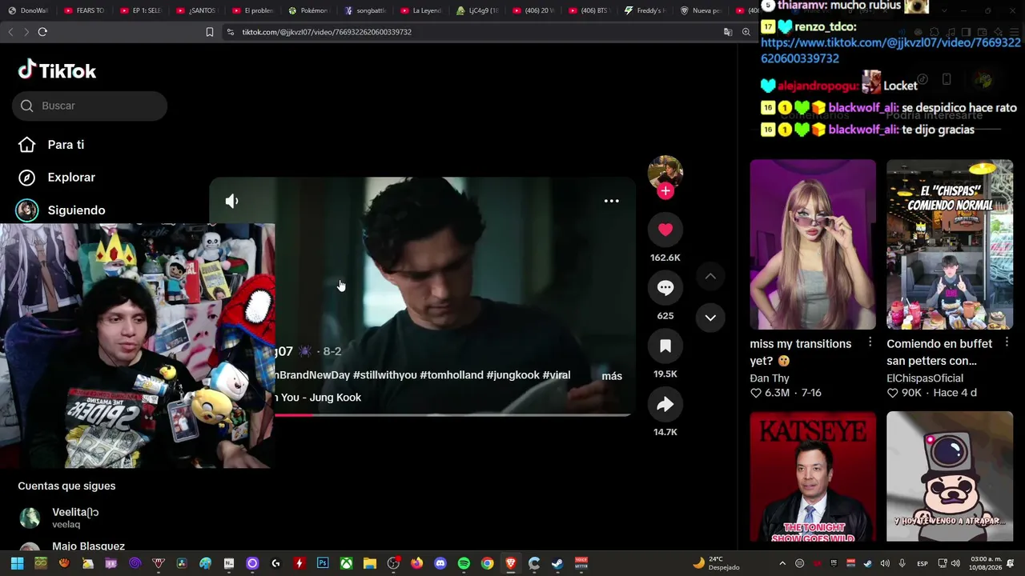Image resolution: width=1025 pixels, height=576 pixels.
Task: Open the Đan Thy creator name
Action: click(x=770, y=378)
